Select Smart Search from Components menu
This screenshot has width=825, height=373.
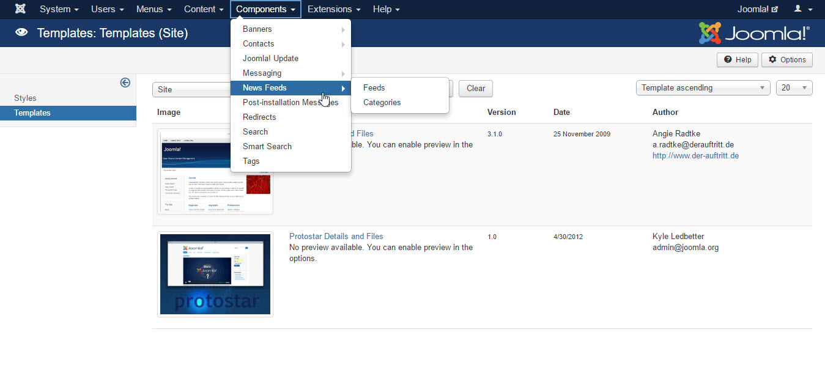tap(267, 147)
